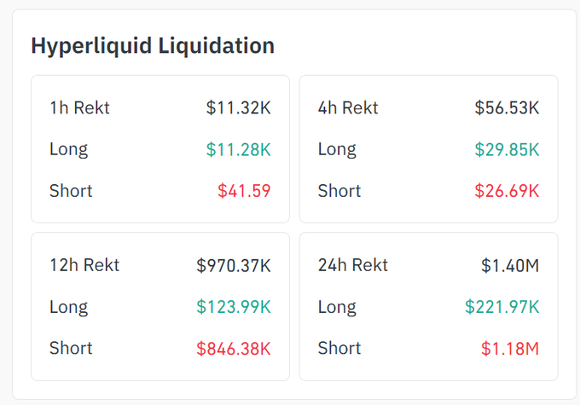This screenshot has width=580, height=405.
Task: Click the 4h Short value $26.69K
Action: pos(507,191)
